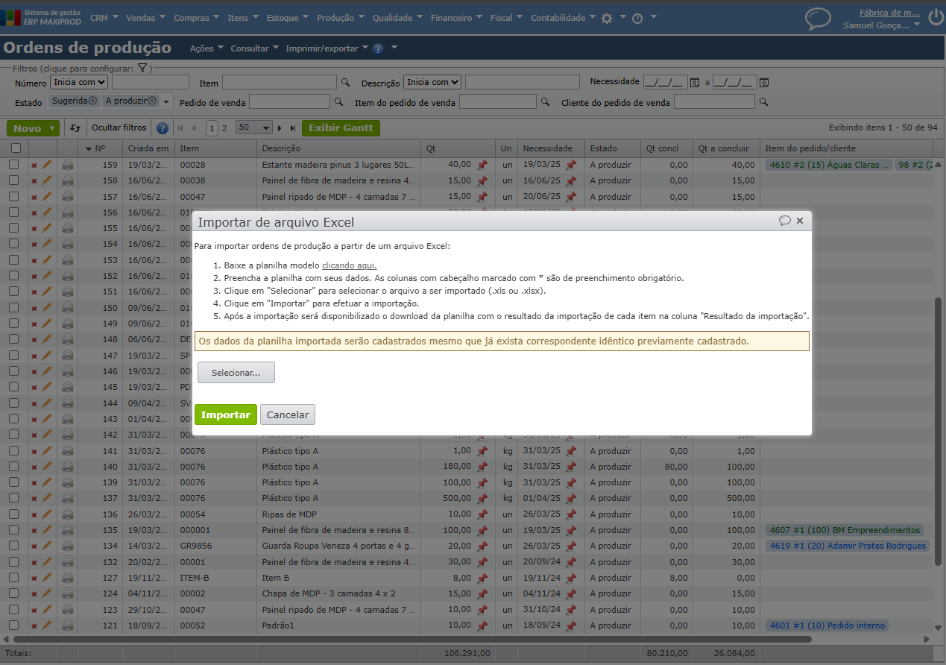Open the blue help icon beside Ocultar filtros

(x=163, y=128)
